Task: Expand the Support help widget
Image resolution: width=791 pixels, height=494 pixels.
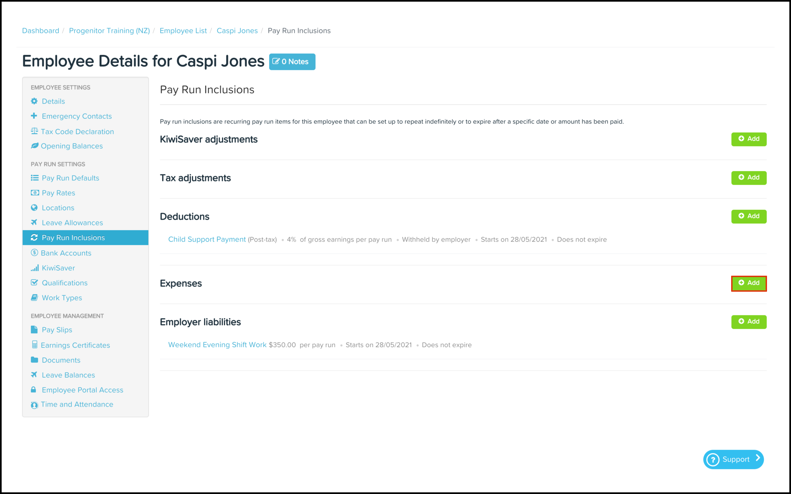Action: point(733,460)
